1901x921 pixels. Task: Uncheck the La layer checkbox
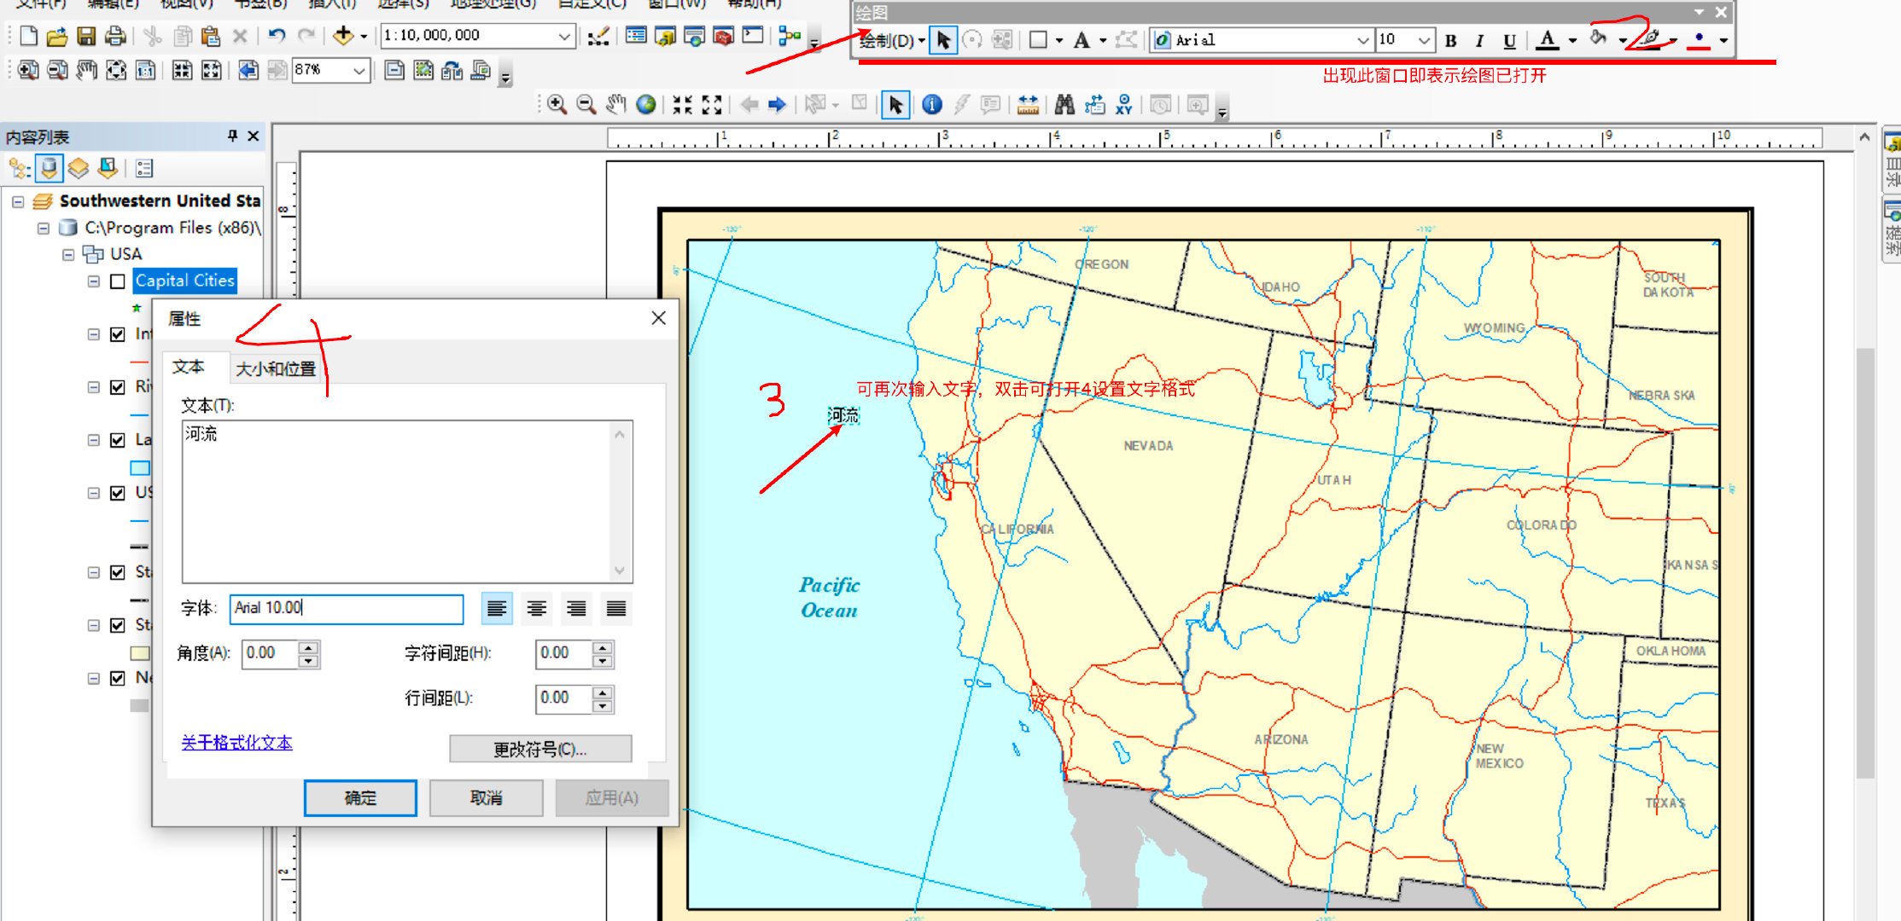tap(118, 440)
